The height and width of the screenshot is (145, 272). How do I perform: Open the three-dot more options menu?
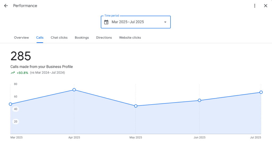coord(255,6)
